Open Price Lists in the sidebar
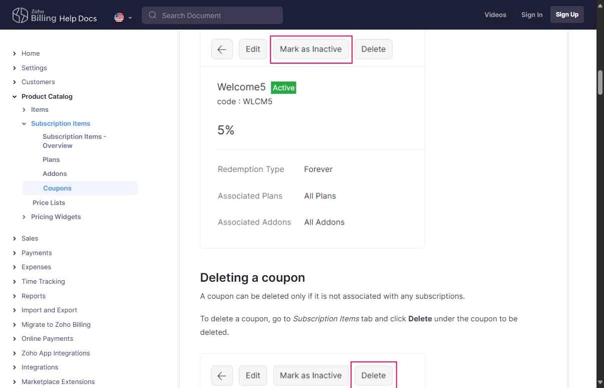 pos(49,203)
